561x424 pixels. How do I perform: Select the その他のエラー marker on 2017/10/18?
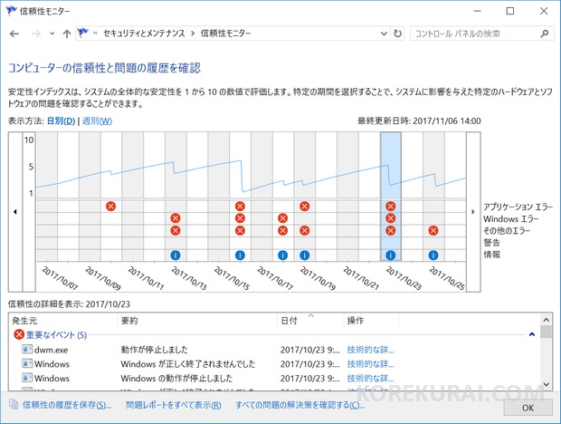pos(282,231)
